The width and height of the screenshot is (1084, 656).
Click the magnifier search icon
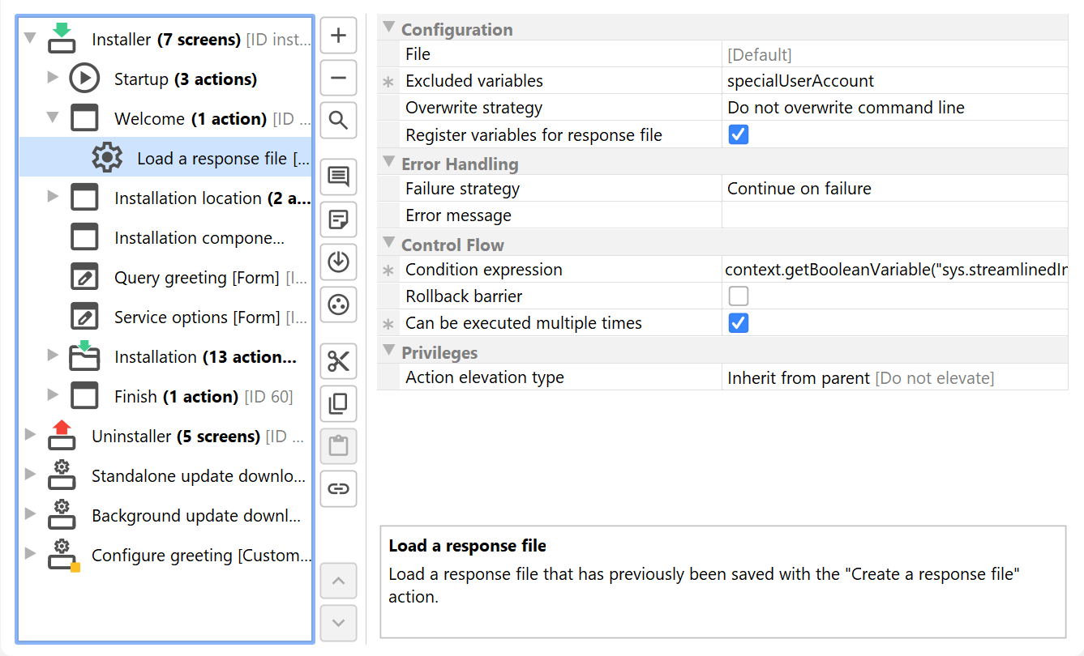tap(338, 121)
